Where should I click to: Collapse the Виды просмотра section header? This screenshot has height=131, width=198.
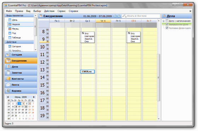(19, 16)
